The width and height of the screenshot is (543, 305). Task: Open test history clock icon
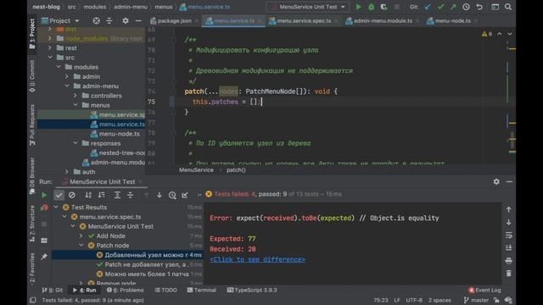point(172,195)
